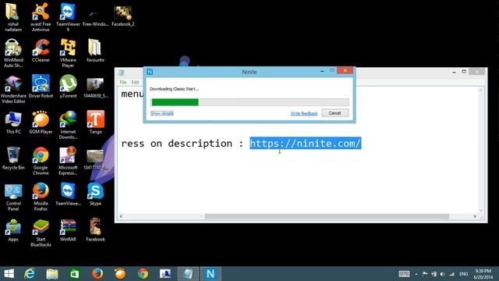Click the right arrow of Notepad's horizontal scrollbar
The width and height of the screenshot is (499, 281).
[x=475, y=217]
